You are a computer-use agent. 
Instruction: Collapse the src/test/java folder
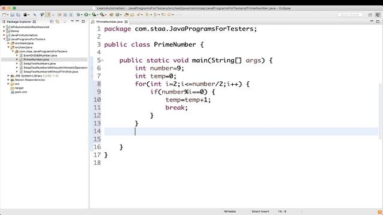click(8, 47)
